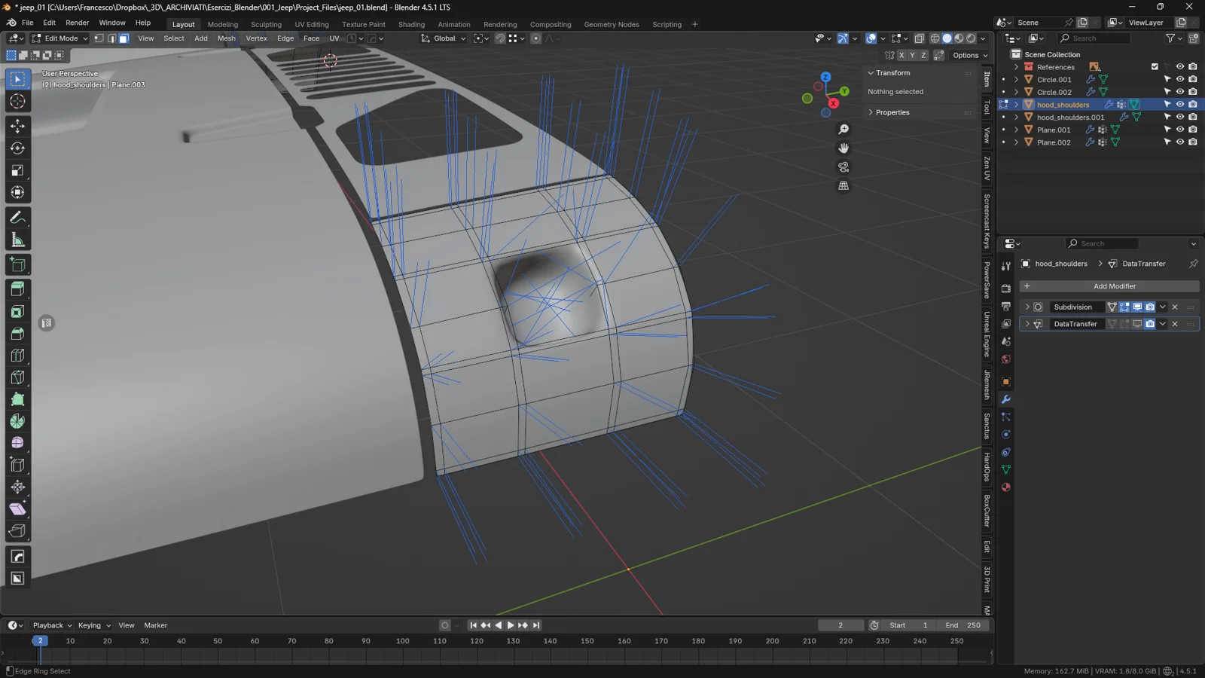The image size is (1205, 678).
Task: Click the pan view hand icon
Action: click(843, 148)
